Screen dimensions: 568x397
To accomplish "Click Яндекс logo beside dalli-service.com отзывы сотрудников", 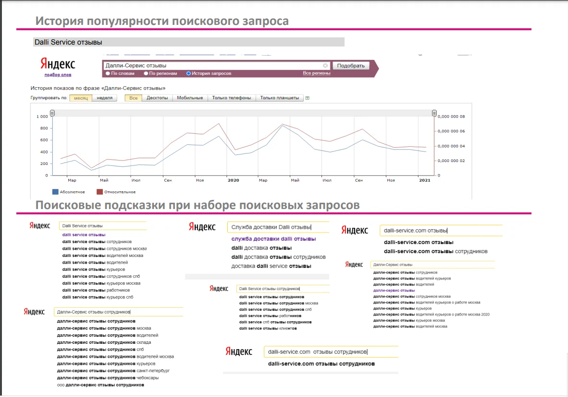I will click(239, 351).
